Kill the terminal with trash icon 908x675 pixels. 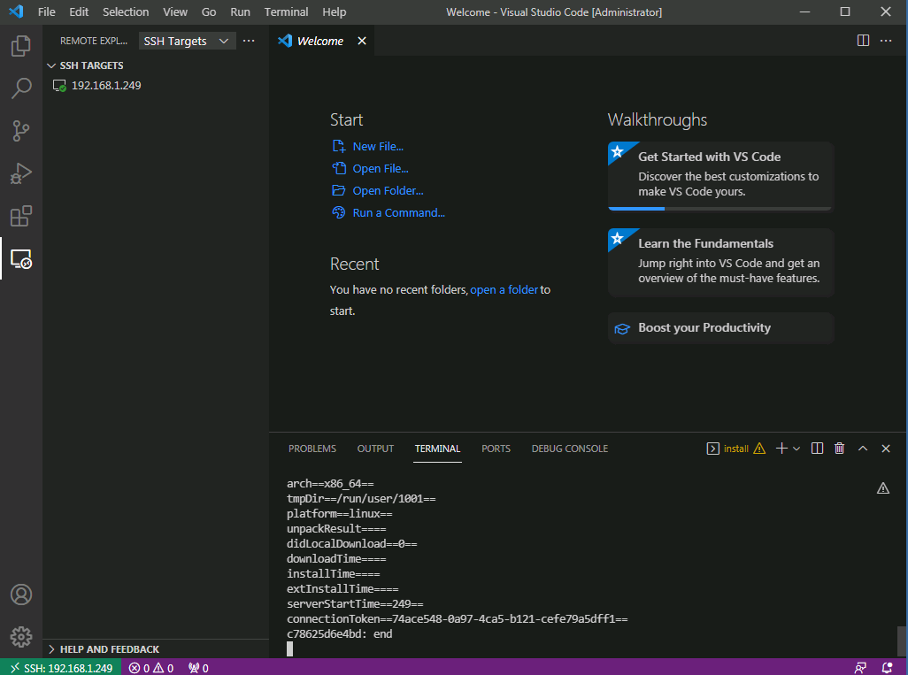839,448
